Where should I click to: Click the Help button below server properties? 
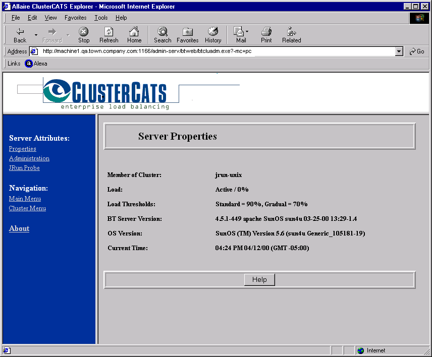[x=259, y=280]
